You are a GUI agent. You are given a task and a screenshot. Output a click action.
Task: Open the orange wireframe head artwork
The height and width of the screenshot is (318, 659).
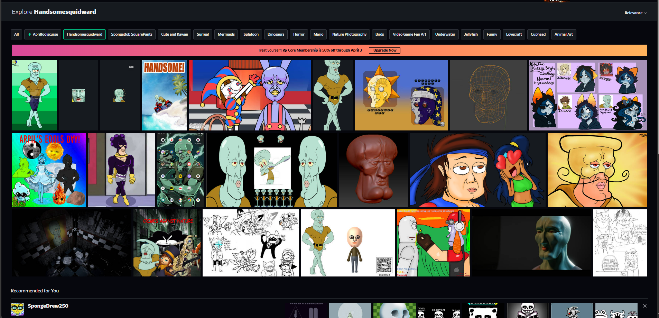click(489, 95)
